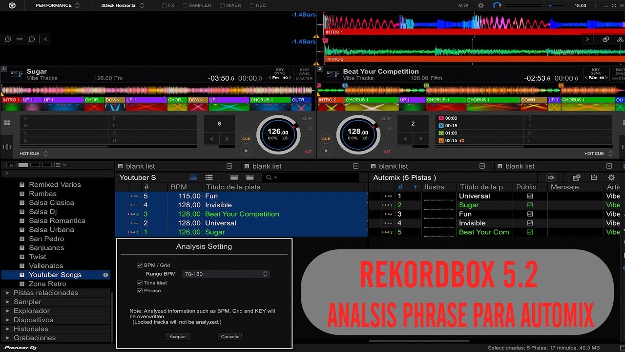Uncheck Phrase analysis option

[140, 291]
